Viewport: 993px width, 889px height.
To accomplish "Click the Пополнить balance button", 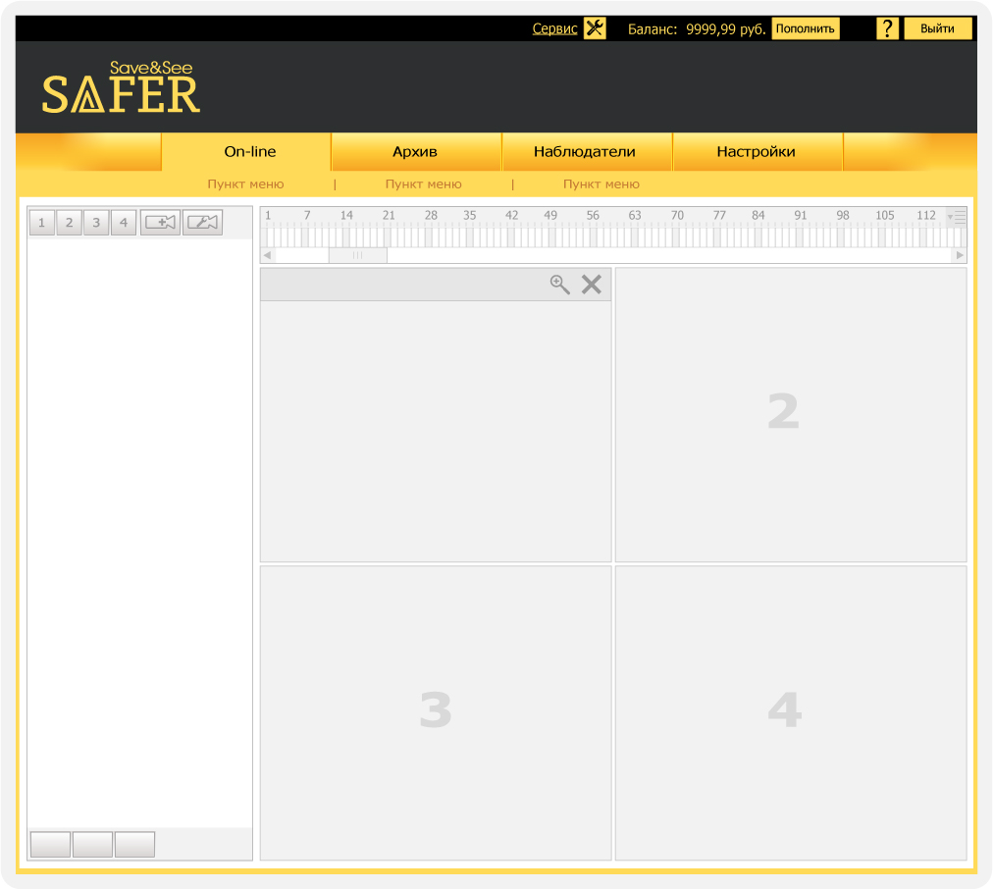I will coord(806,28).
